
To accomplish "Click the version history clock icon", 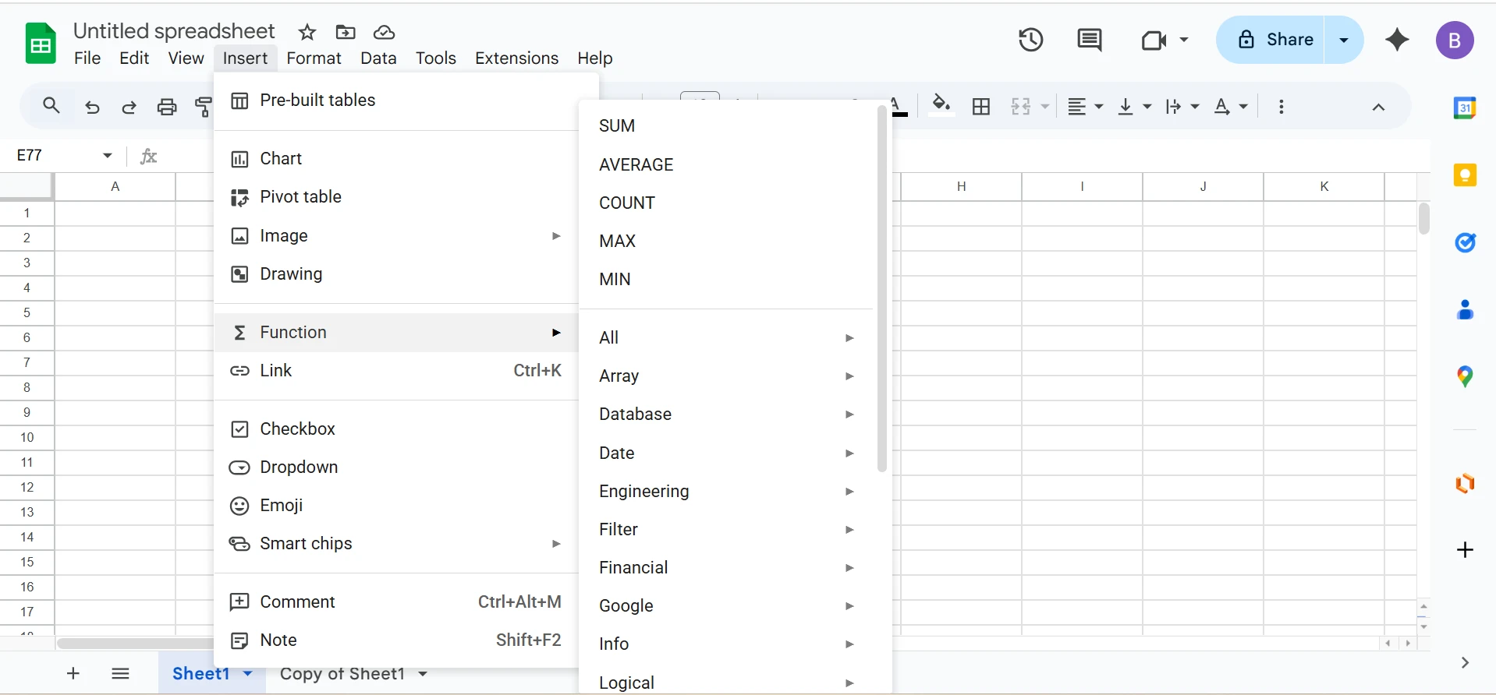I will point(1030,40).
